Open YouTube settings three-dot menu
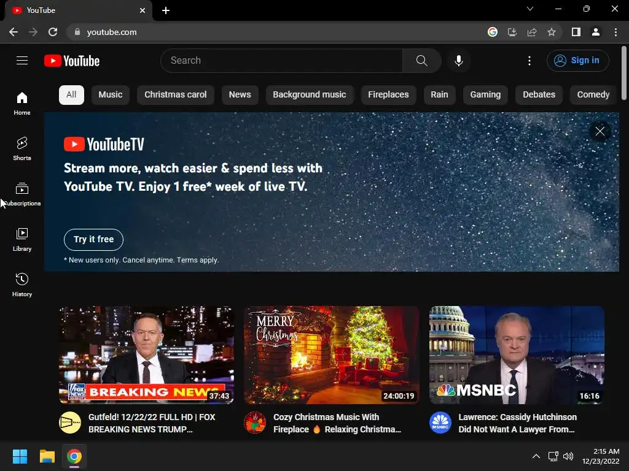 tap(529, 61)
